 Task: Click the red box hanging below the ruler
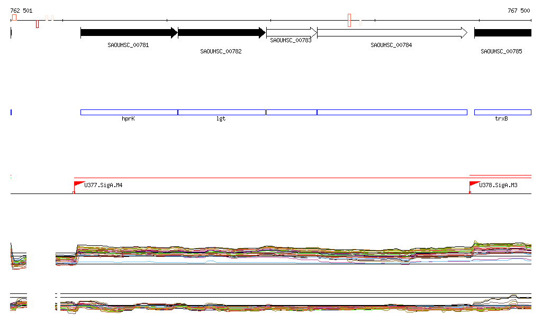[37, 24]
